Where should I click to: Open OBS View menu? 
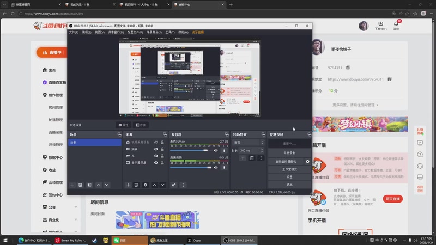coord(100,32)
